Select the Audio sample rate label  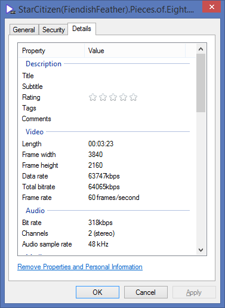point(47,244)
